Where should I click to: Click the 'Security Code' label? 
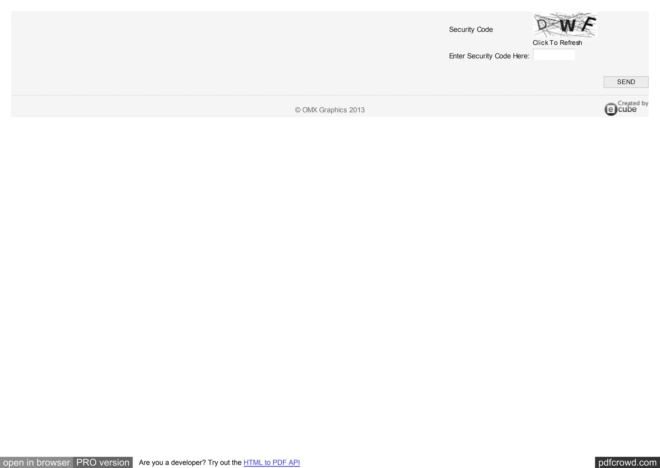click(471, 30)
